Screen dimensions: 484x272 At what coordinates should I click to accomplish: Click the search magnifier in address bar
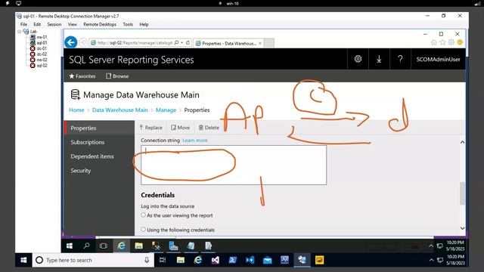[176, 42]
